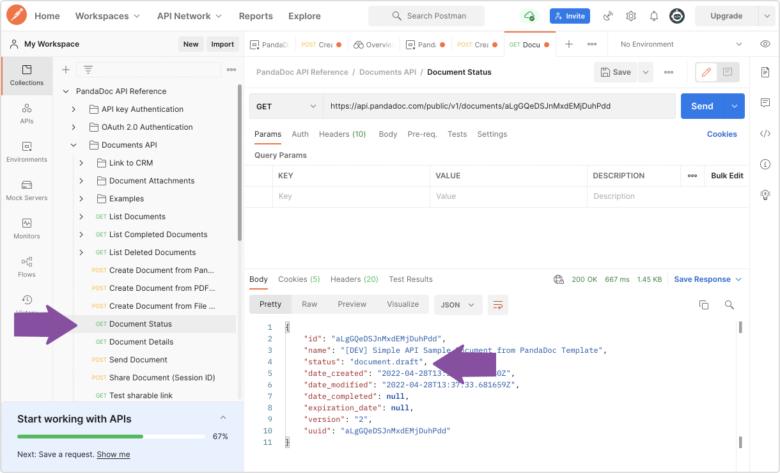Open the notifications bell
The height and width of the screenshot is (473, 780).
coord(654,16)
